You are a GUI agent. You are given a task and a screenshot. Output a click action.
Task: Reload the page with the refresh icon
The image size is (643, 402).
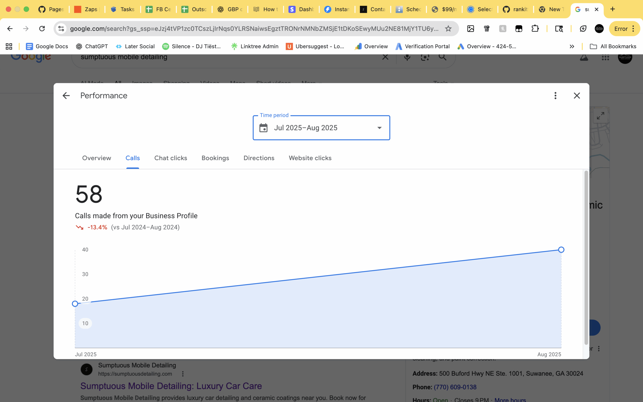[x=42, y=28]
